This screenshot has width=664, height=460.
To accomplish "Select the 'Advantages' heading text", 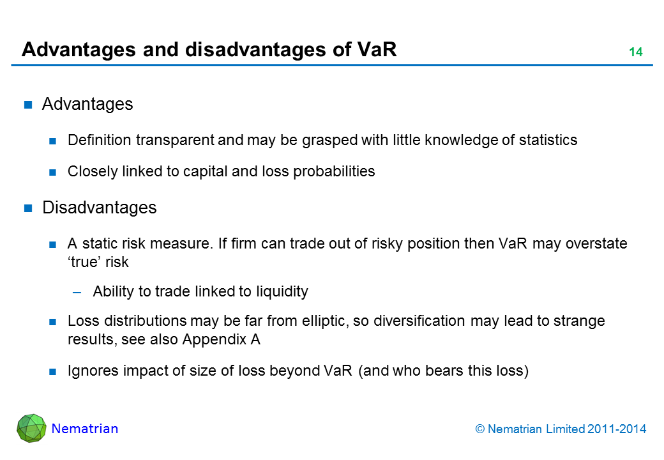I will click(87, 104).
